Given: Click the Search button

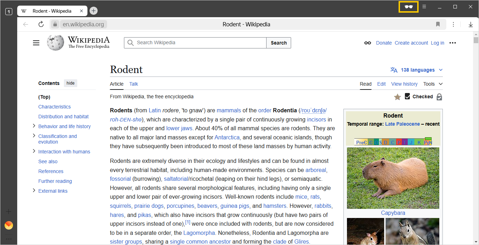Looking at the screenshot, I should pos(278,43).
